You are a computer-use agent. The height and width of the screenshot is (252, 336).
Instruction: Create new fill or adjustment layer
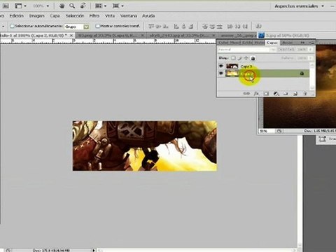pos(276,94)
